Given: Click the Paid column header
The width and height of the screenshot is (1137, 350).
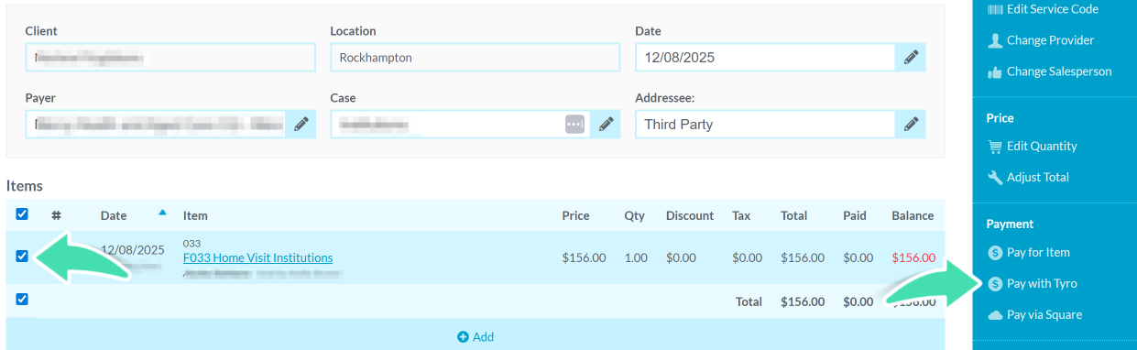Looking at the screenshot, I should point(855,216).
